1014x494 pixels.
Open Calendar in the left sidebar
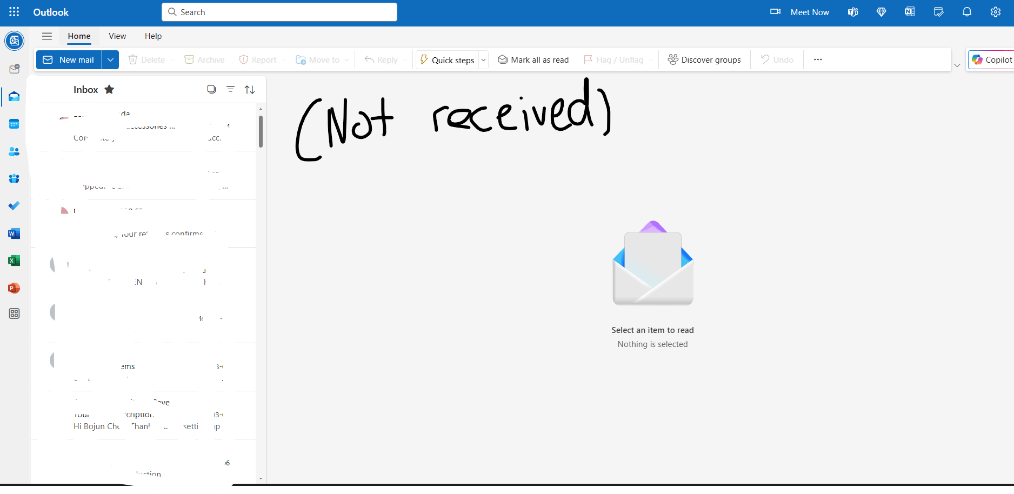pos(14,124)
